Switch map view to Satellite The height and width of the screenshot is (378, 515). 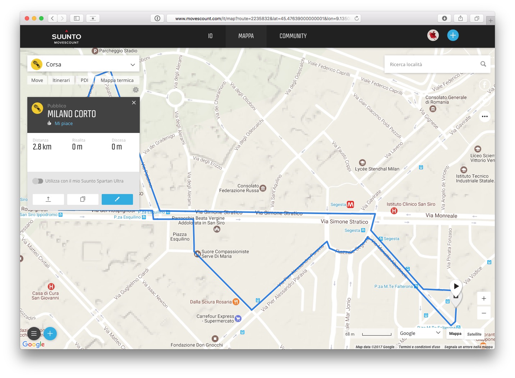[x=474, y=334]
